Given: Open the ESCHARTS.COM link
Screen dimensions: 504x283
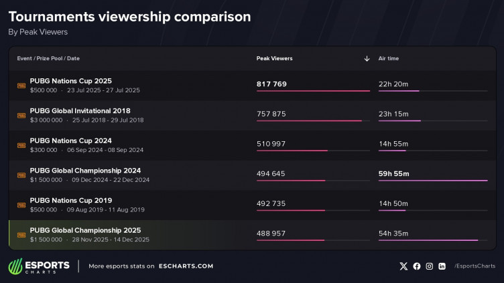Looking at the screenshot, I should pyautogui.click(x=186, y=266).
